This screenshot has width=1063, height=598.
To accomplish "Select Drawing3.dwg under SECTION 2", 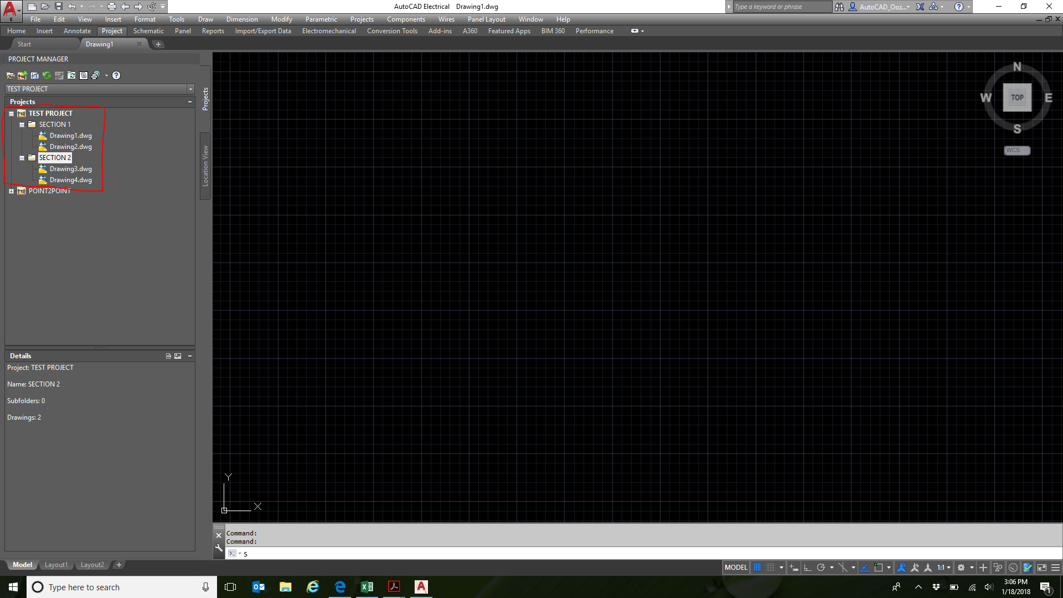I will click(71, 169).
